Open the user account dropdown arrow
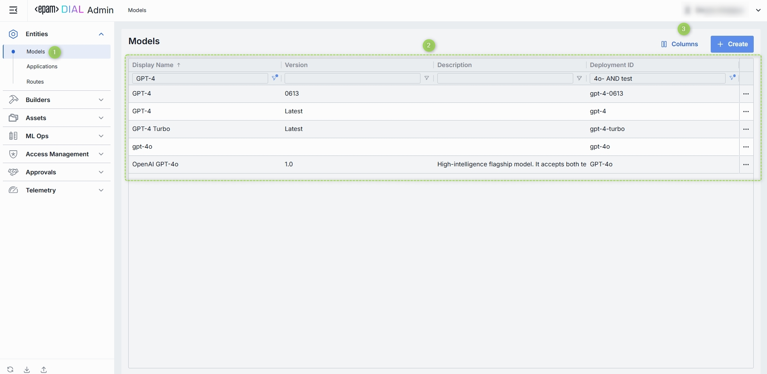Image resolution: width=767 pixels, height=374 pixels. (758, 10)
